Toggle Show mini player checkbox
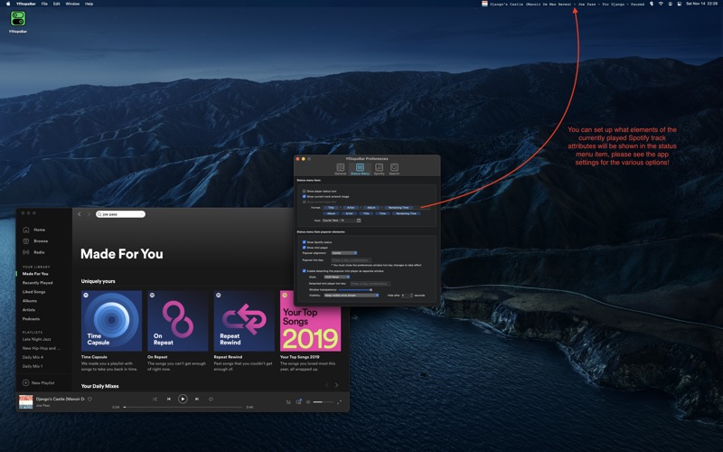Screen dimensions: 723x452 tap(304, 248)
